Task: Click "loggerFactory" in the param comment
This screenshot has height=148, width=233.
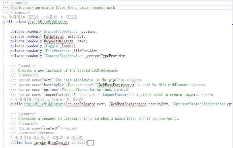Action: click(57, 95)
